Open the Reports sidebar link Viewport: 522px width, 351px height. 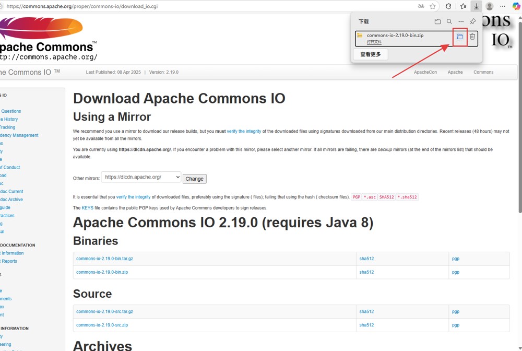(x=9, y=261)
